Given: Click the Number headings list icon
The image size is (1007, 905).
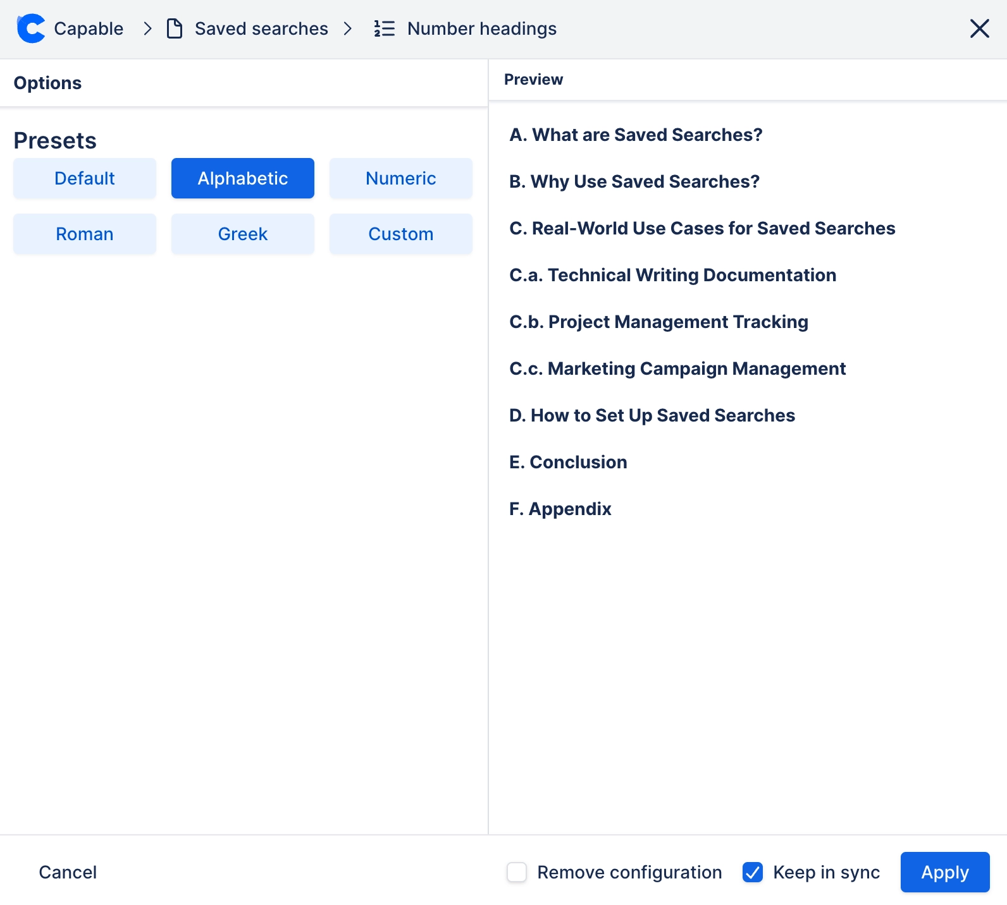Looking at the screenshot, I should click(384, 28).
